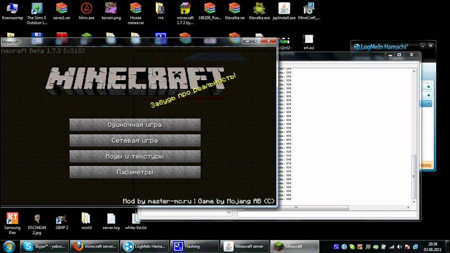Image resolution: width=450 pixels, height=253 pixels.
Task: Open Параметры in the Minecraft menu
Action: (135, 172)
